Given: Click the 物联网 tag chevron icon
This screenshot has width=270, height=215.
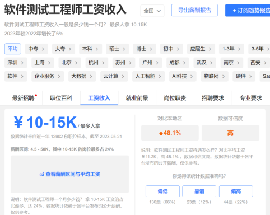Looking at the screenshot, I should [x=224, y=76].
